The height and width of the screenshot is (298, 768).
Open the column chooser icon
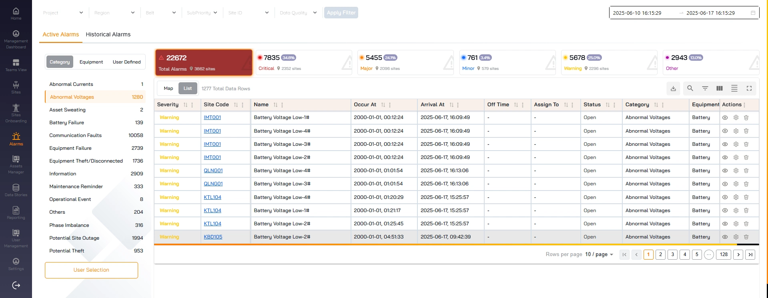[x=720, y=88]
